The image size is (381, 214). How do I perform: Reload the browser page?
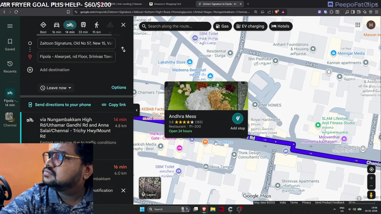[x=16, y=12]
